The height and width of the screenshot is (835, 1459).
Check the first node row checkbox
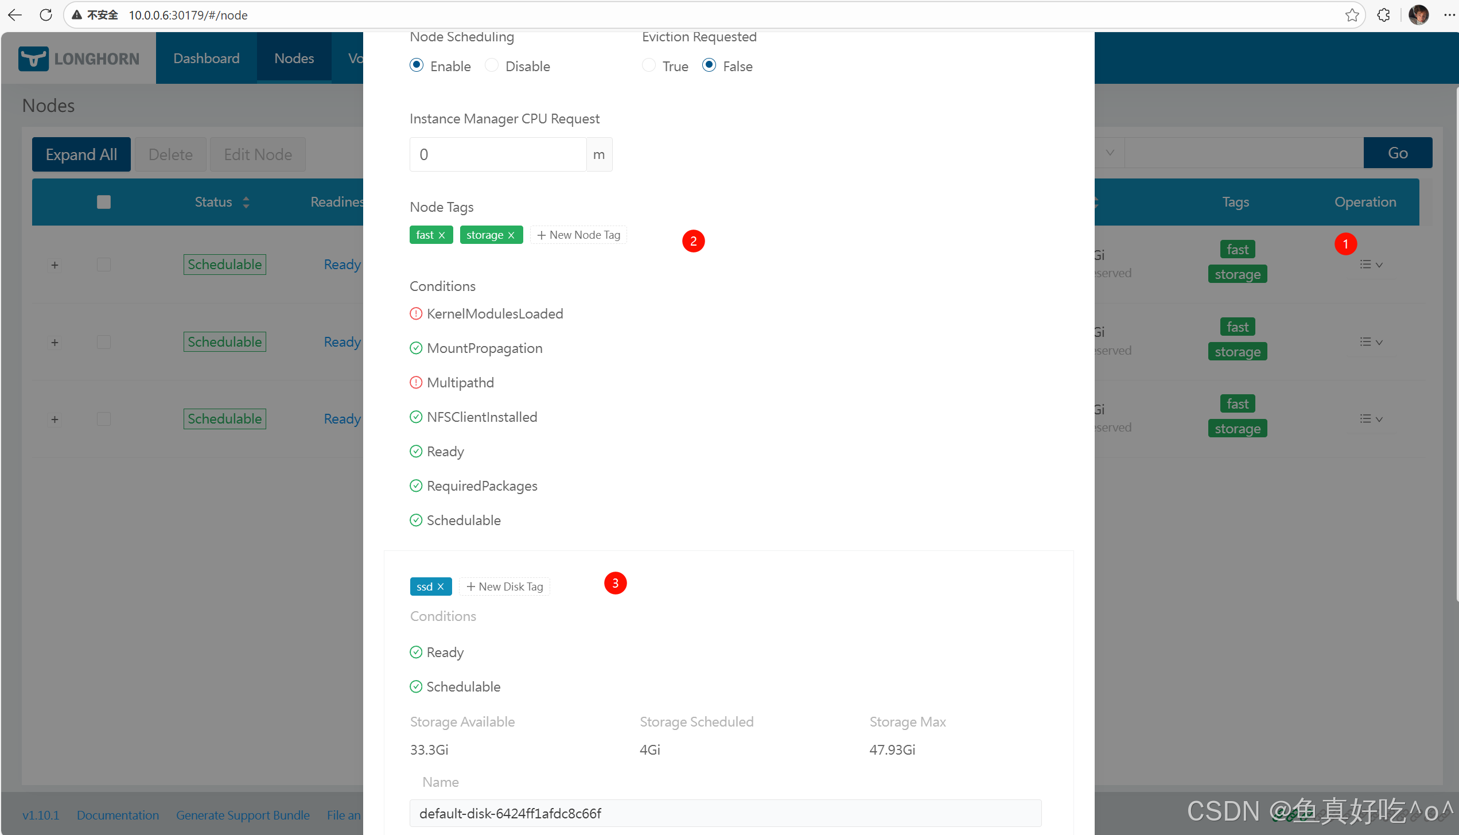click(x=104, y=265)
